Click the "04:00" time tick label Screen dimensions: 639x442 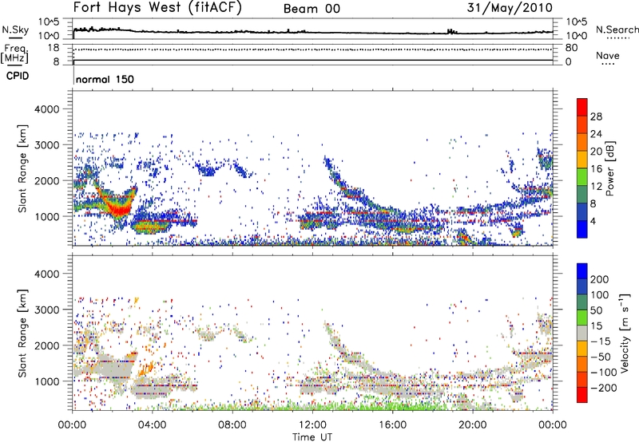(x=152, y=425)
